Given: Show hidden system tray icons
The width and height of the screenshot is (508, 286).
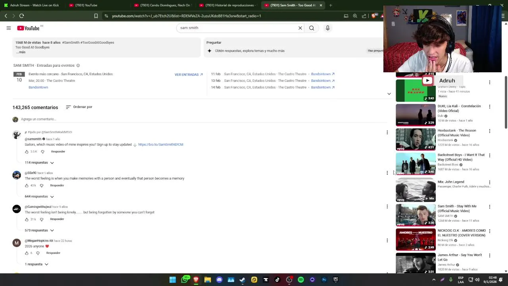Looking at the screenshot, I should point(434,280).
